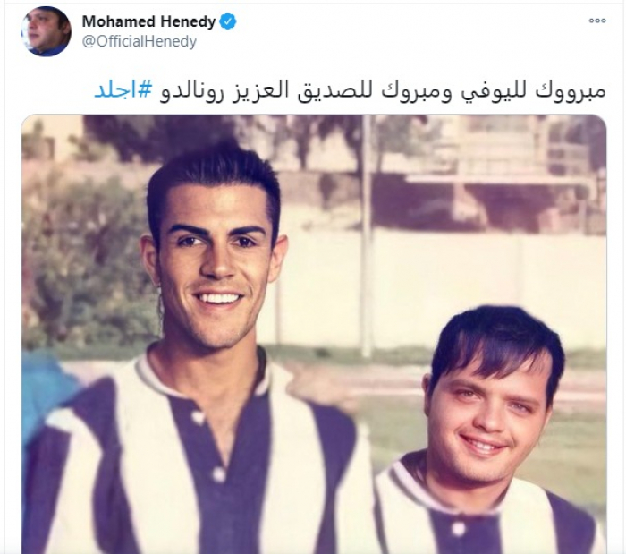Open the attached photo in the tweet

314,334
